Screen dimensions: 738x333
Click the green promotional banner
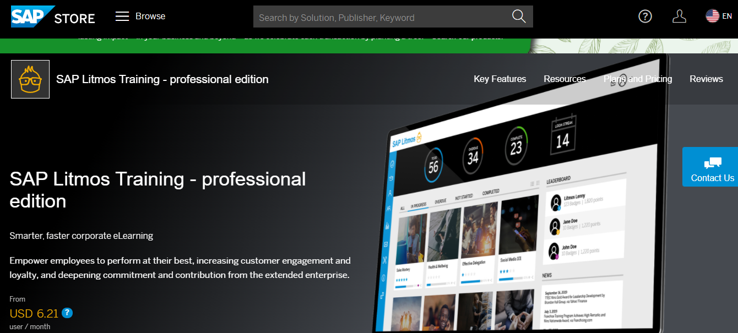coord(265,46)
